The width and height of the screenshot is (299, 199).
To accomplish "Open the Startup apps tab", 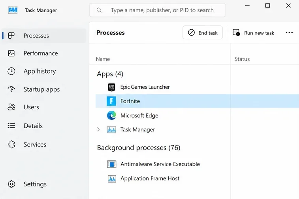I will [44, 89].
